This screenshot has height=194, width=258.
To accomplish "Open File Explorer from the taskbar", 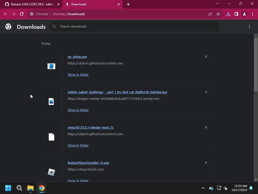I will click(x=30, y=188).
